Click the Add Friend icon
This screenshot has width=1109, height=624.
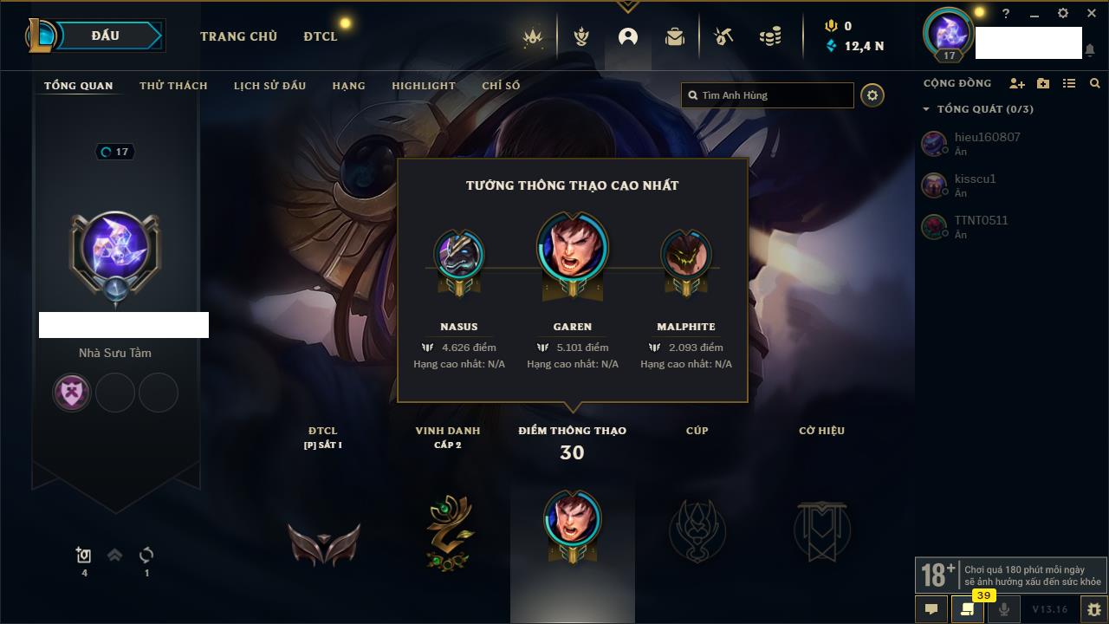click(1017, 84)
